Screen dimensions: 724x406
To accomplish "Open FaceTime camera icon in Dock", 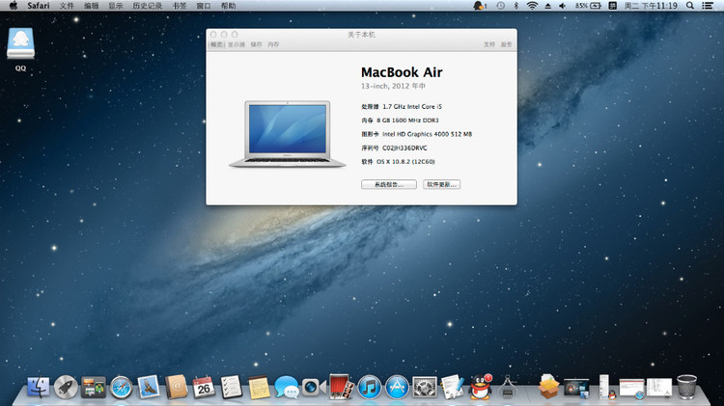I will click(314, 387).
